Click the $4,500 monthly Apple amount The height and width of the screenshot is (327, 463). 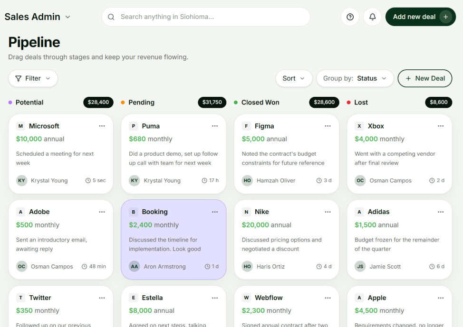(x=379, y=310)
